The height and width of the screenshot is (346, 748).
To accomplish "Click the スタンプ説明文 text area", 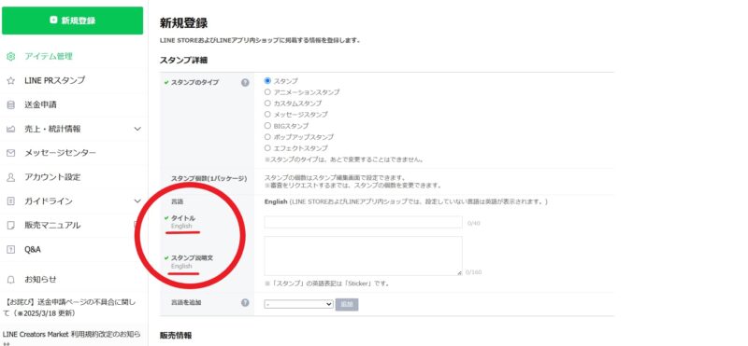I will pos(364,256).
